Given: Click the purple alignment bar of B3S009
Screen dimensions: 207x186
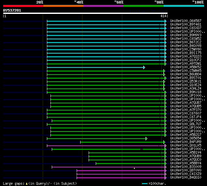Looking at the screenshot, I should pyautogui.click(x=108, y=167).
